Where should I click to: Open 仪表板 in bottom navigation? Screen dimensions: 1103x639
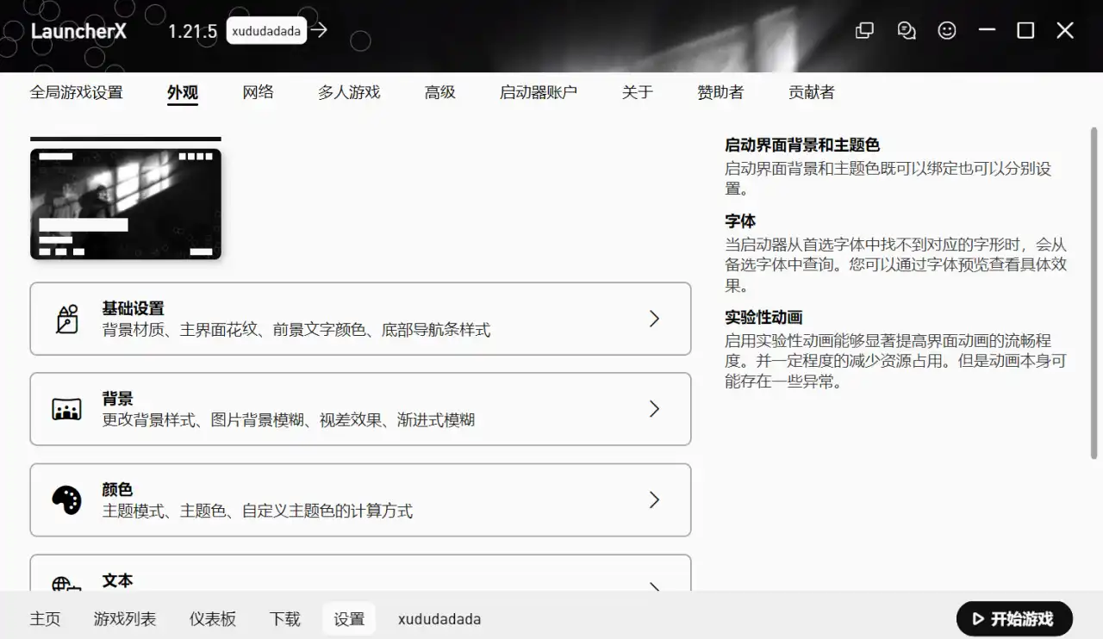[x=213, y=618]
